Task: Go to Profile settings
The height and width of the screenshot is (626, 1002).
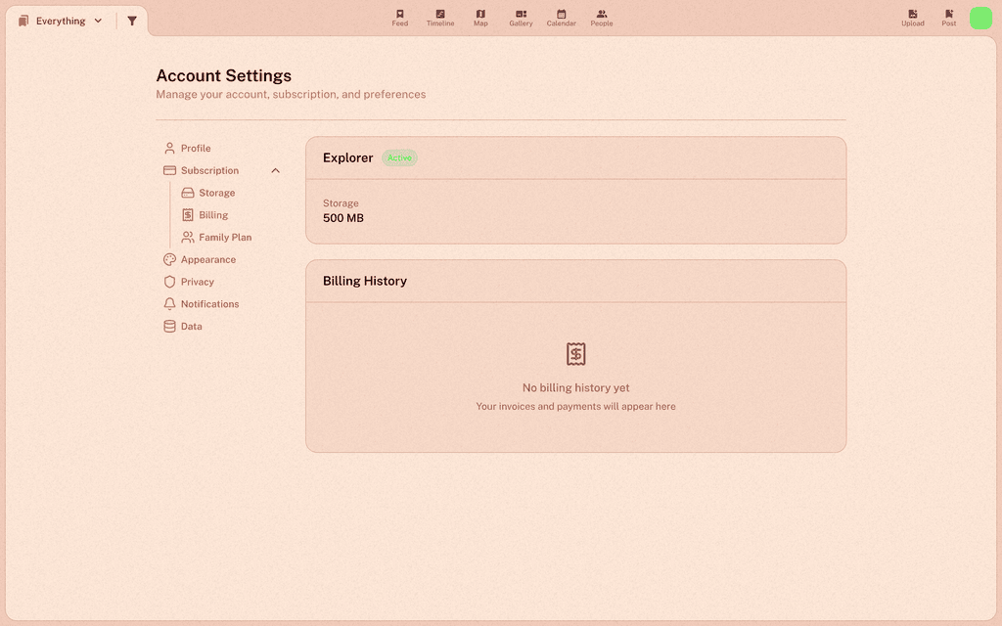Action: tap(196, 149)
